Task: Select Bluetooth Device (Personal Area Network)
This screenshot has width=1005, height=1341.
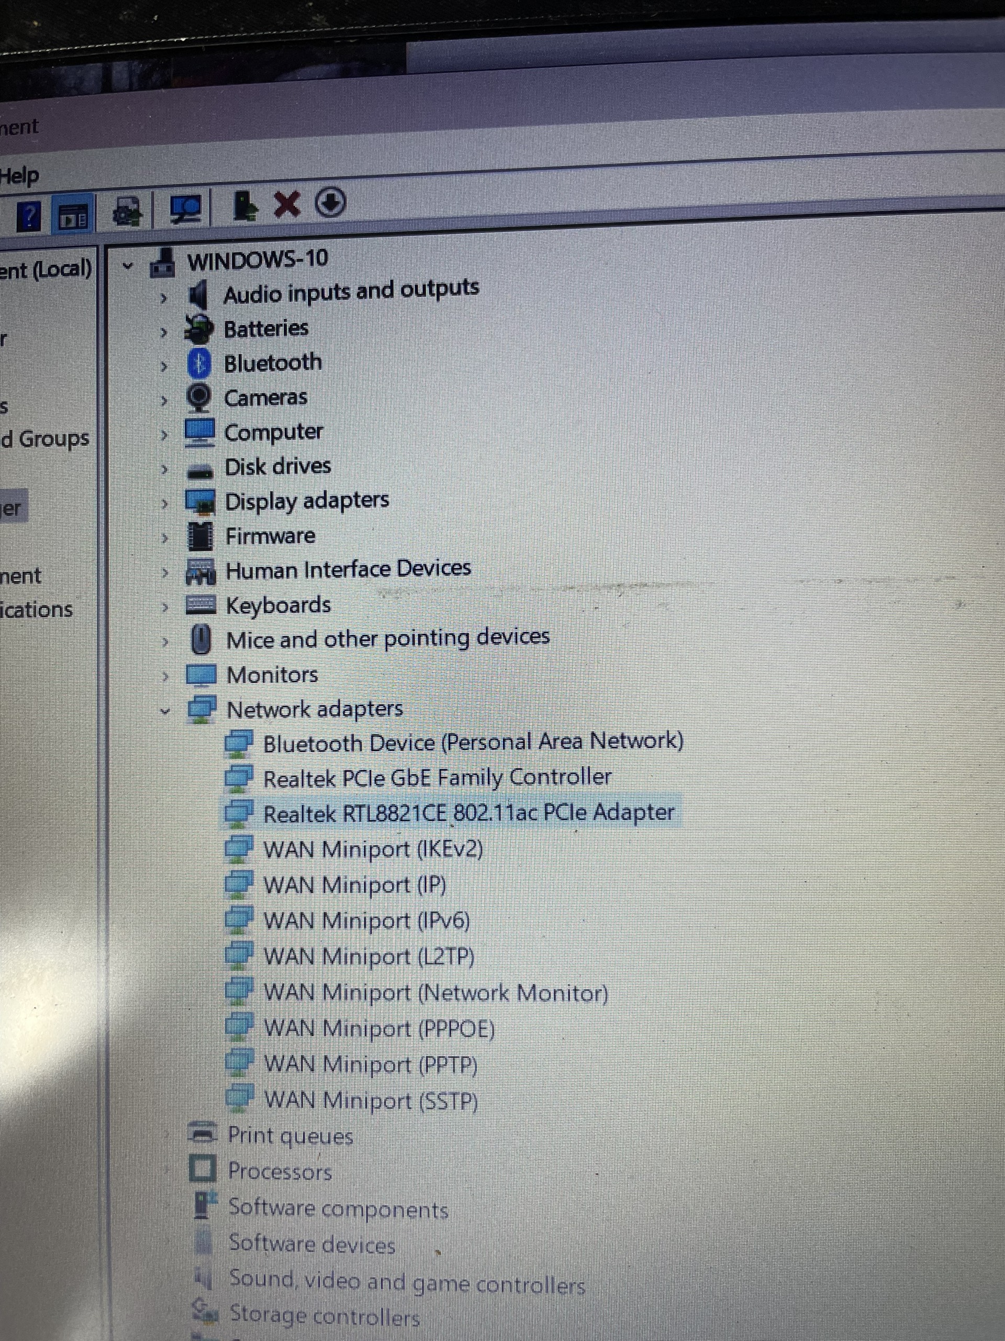Action: [x=473, y=742]
